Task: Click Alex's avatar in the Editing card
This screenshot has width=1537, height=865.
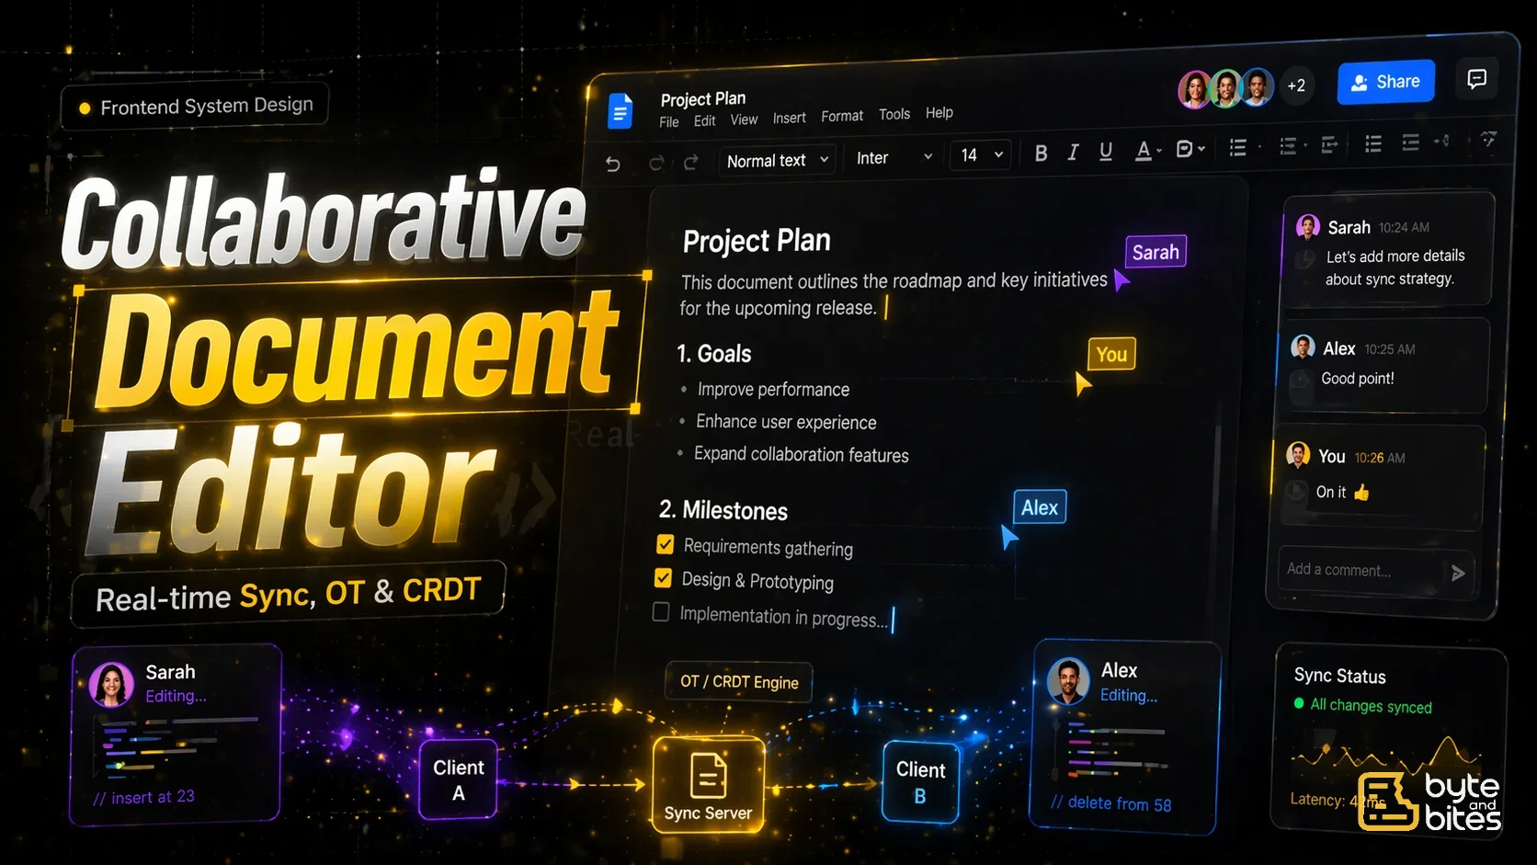Action: [1068, 681]
